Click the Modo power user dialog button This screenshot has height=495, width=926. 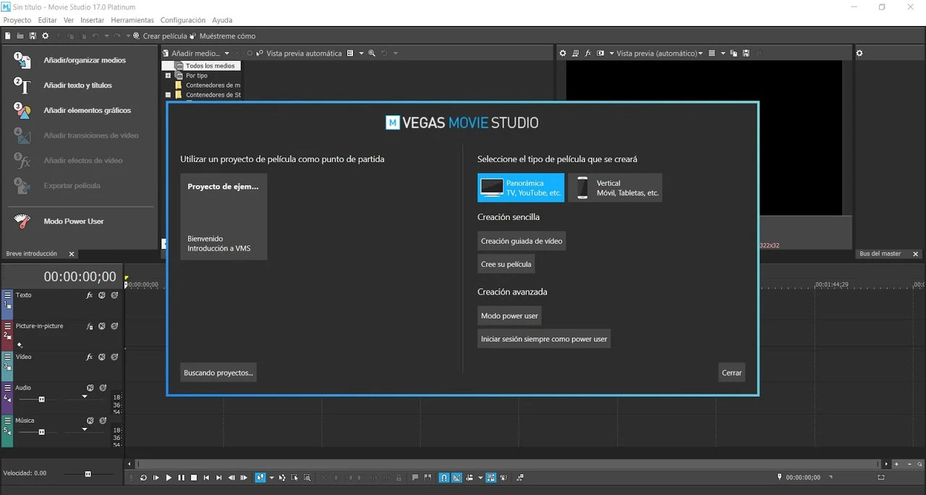tap(509, 316)
